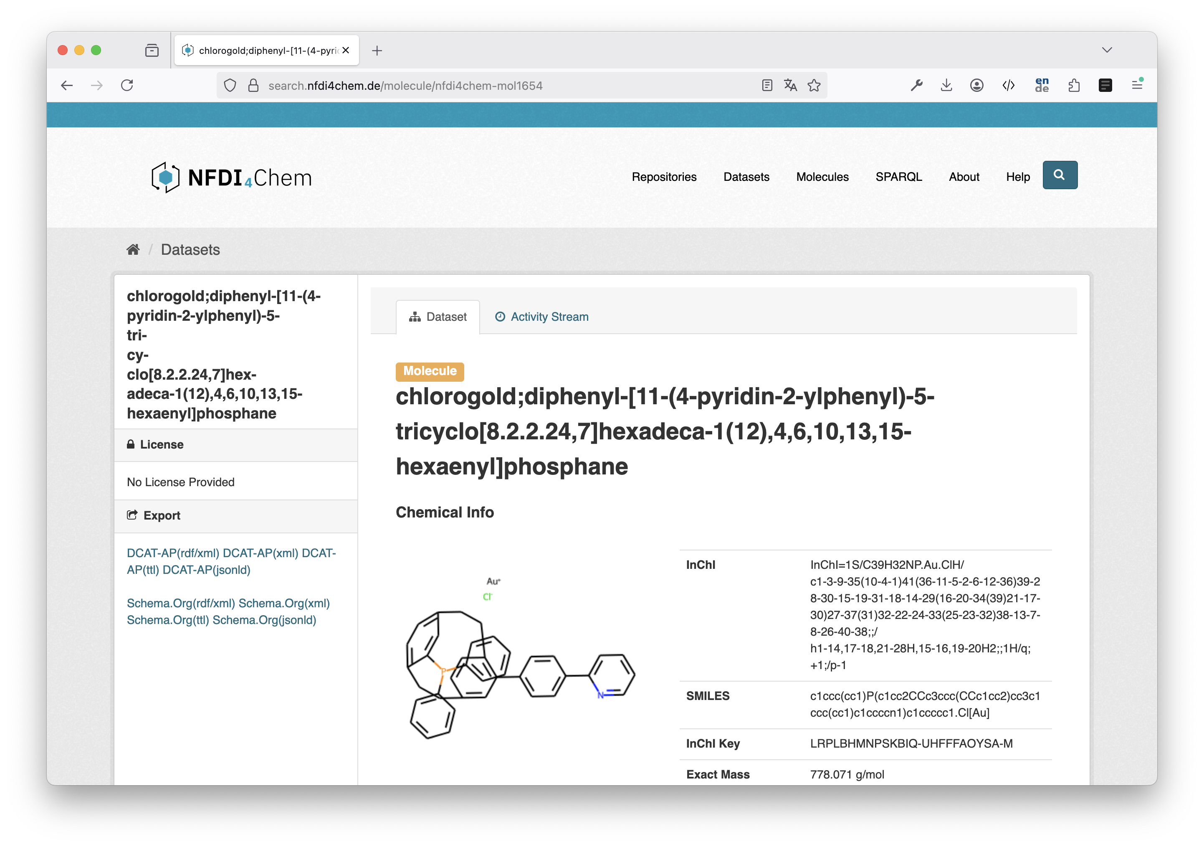Open the developer code icon
Image resolution: width=1204 pixels, height=847 pixels.
tap(1008, 86)
